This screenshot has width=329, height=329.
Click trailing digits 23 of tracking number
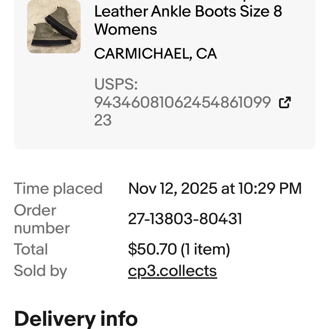tap(103, 120)
